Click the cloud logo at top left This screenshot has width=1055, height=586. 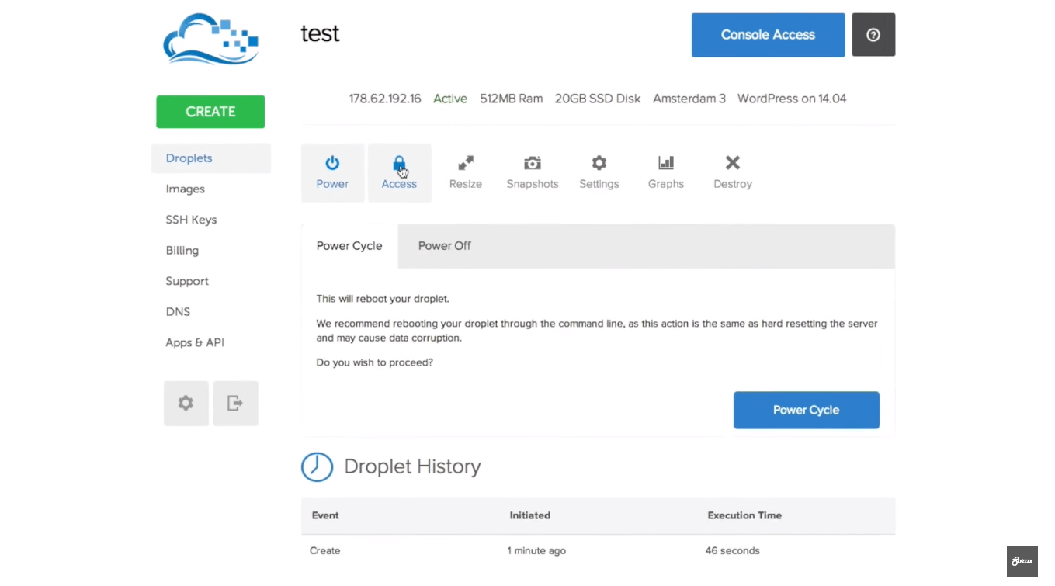click(210, 40)
